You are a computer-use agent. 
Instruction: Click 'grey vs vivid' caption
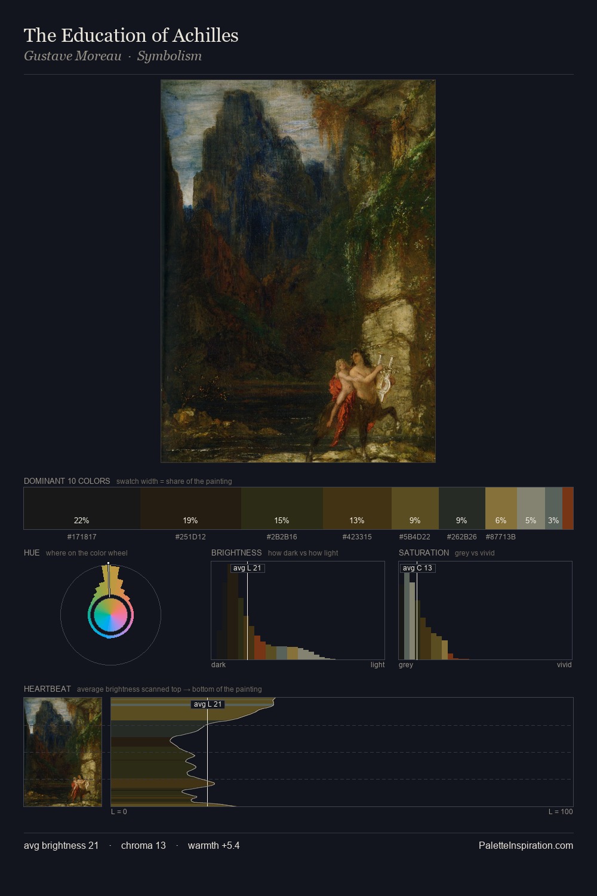tap(475, 553)
